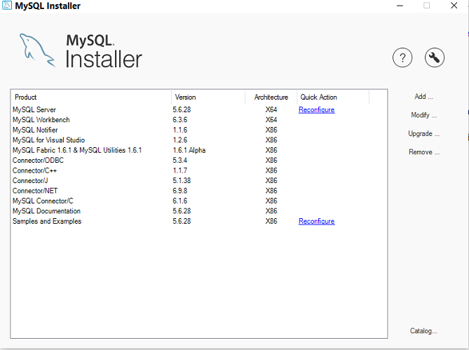
Task: Open the wrench settings icon
Action: click(x=435, y=58)
